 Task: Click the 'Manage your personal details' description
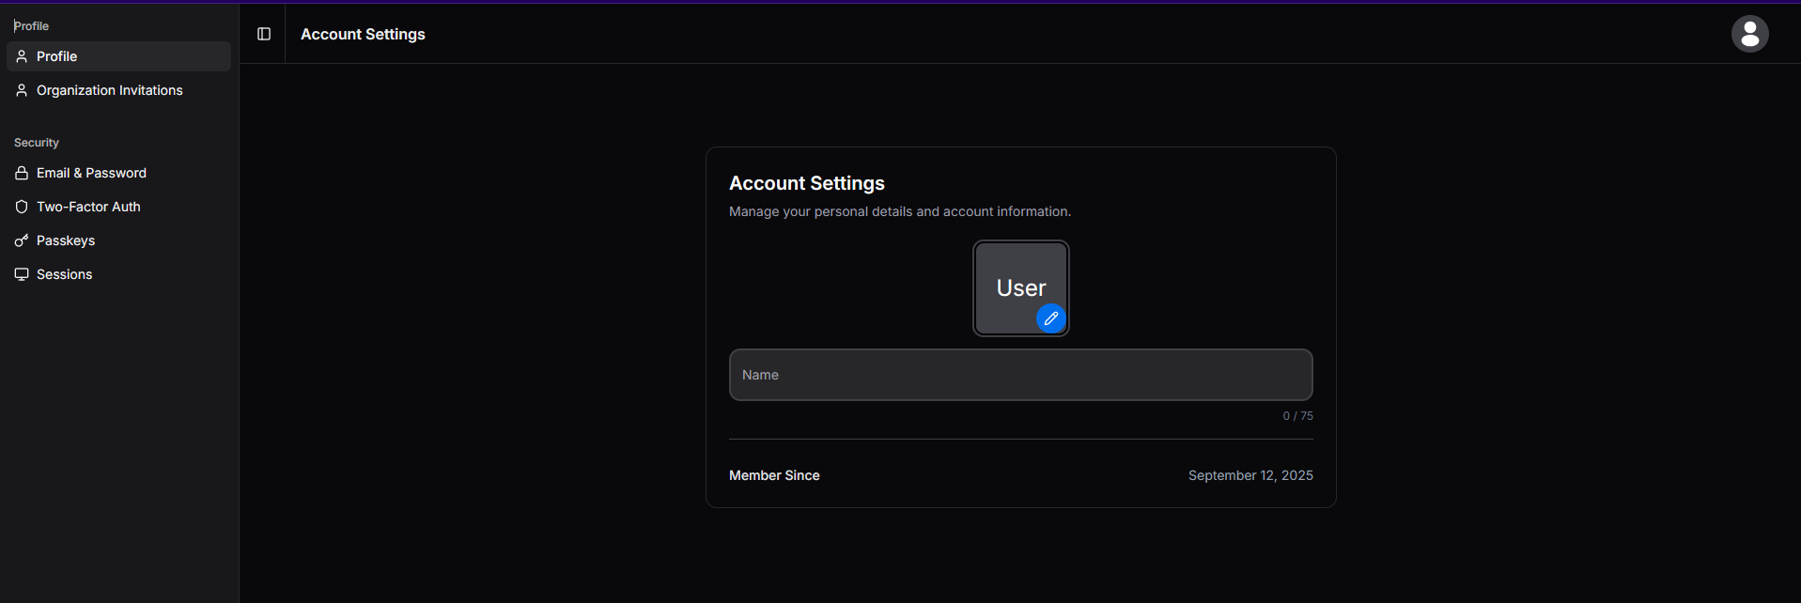tap(900, 211)
